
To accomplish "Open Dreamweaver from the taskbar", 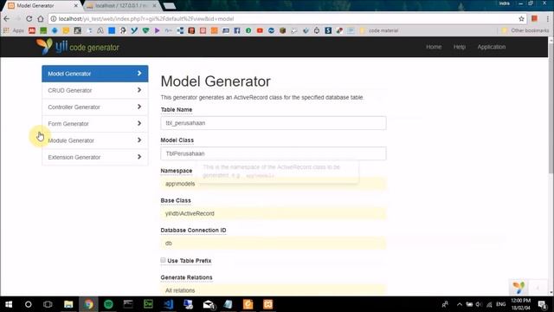I will [x=148, y=304].
